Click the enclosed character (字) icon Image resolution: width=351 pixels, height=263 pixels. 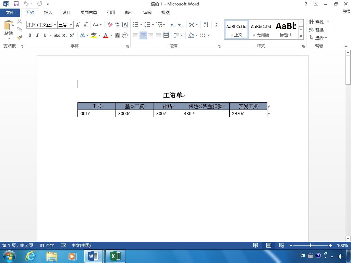pos(125,35)
